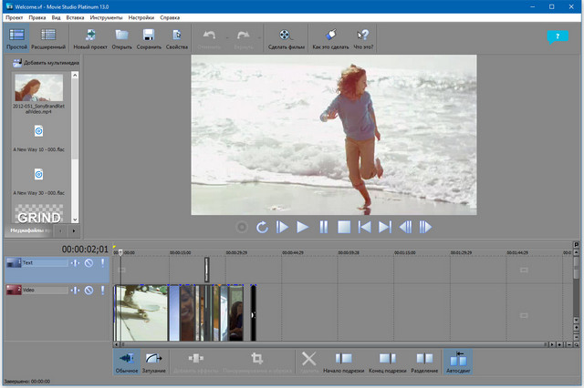Open the project Свойства (Properties)
The image size is (584, 388).
tap(177, 38)
